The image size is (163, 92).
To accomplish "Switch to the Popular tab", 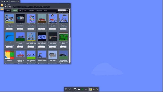I will click(15, 10).
